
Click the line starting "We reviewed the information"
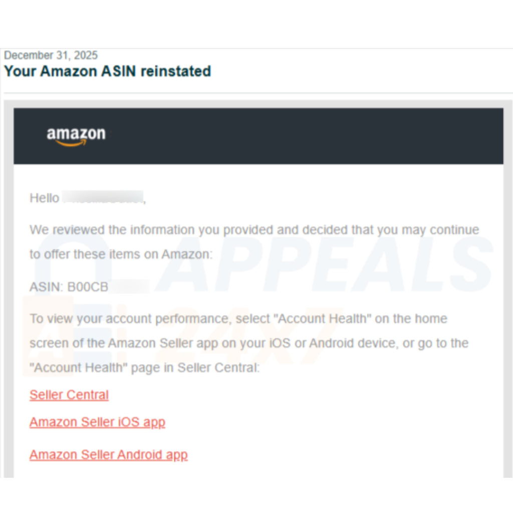pos(254,230)
